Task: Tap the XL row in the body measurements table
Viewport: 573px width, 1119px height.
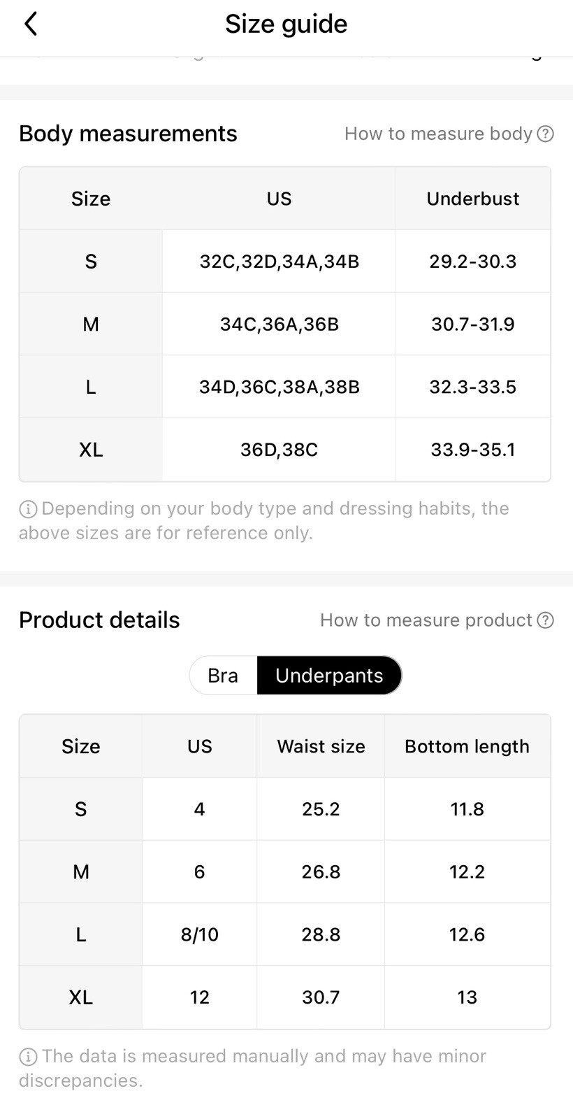Action: (x=285, y=450)
